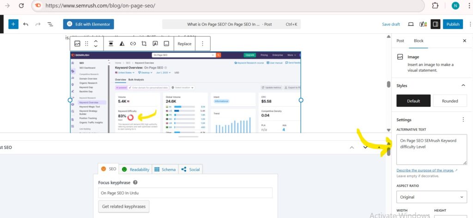Insert a link on the image
The image size is (473, 218).
click(133, 44)
